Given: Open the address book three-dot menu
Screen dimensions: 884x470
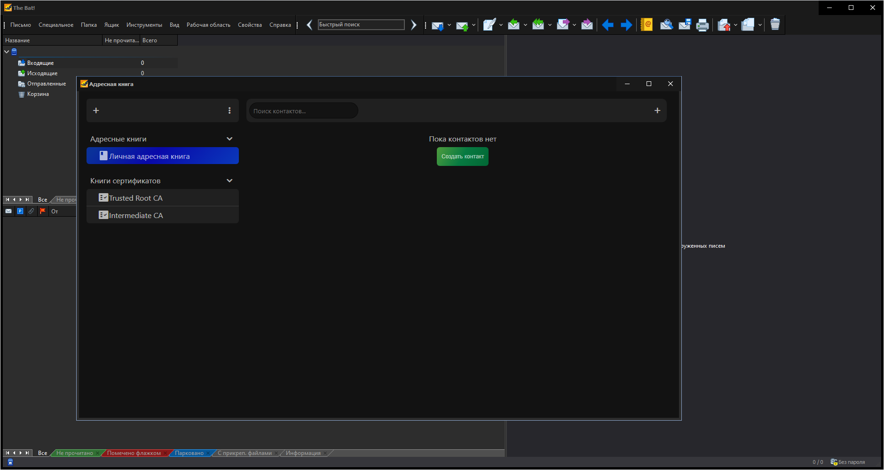Looking at the screenshot, I should (229, 110).
